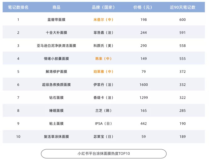The width and height of the screenshot is (209, 161).
Task: Select the rank 10 cell
Action: click(x=18, y=137)
